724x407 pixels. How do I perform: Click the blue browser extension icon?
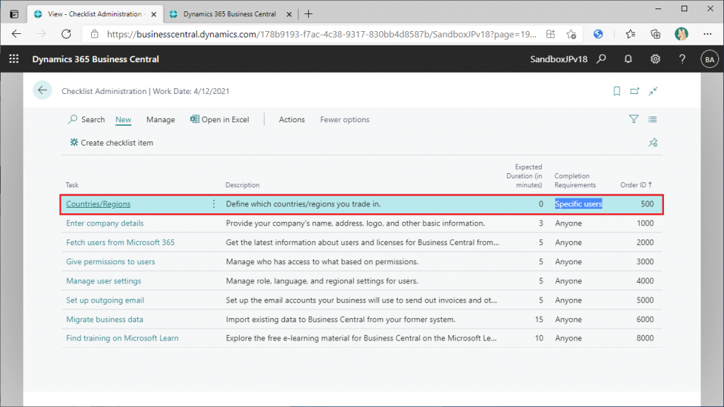598,34
